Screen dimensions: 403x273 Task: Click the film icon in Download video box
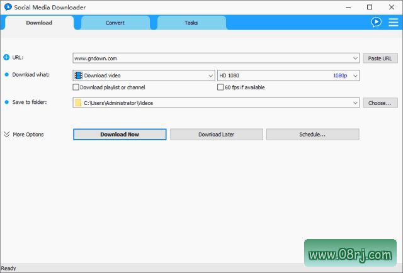78,75
